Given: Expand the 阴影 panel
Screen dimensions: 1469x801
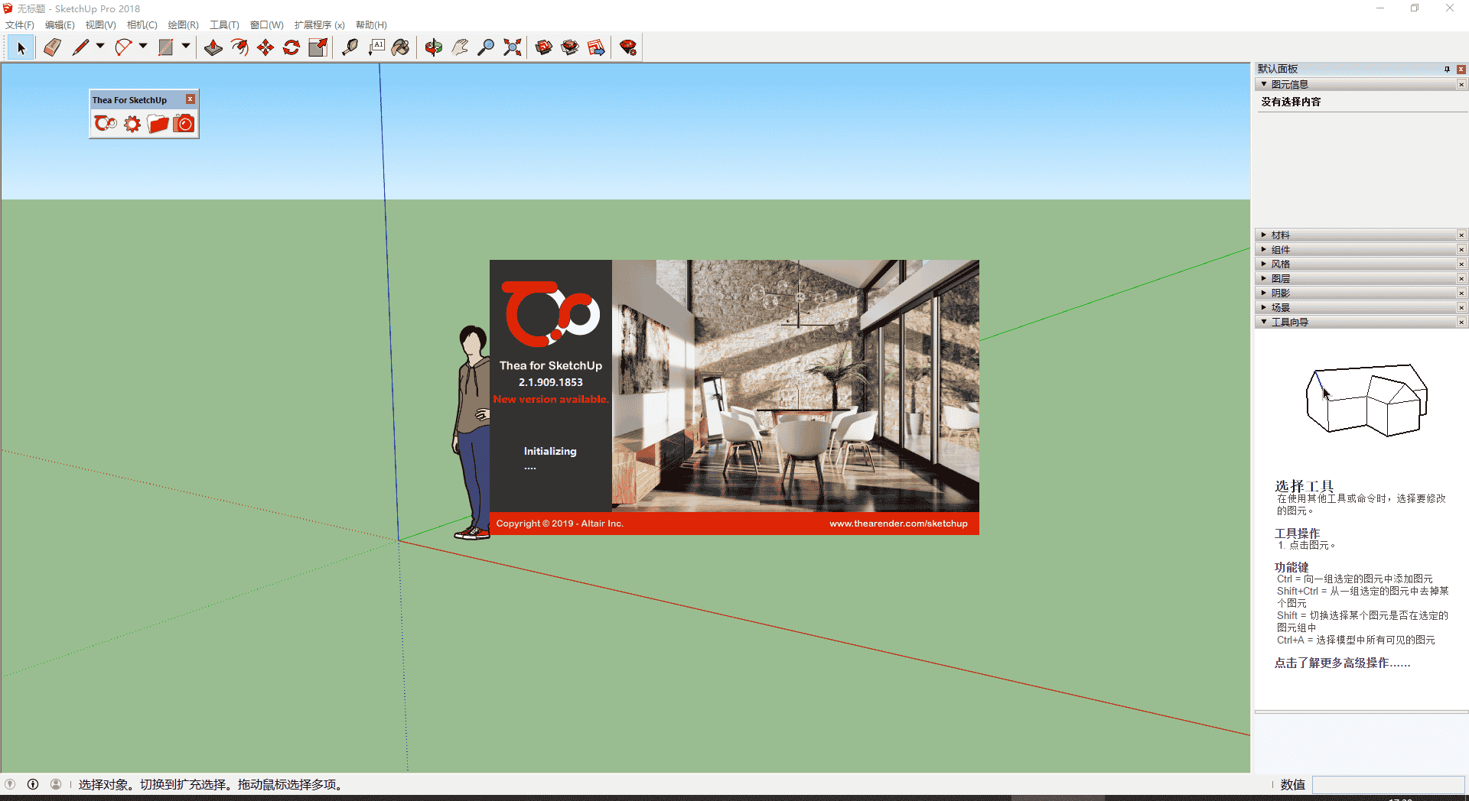Looking at the screenshot, I should click(x=1264, y=293).
